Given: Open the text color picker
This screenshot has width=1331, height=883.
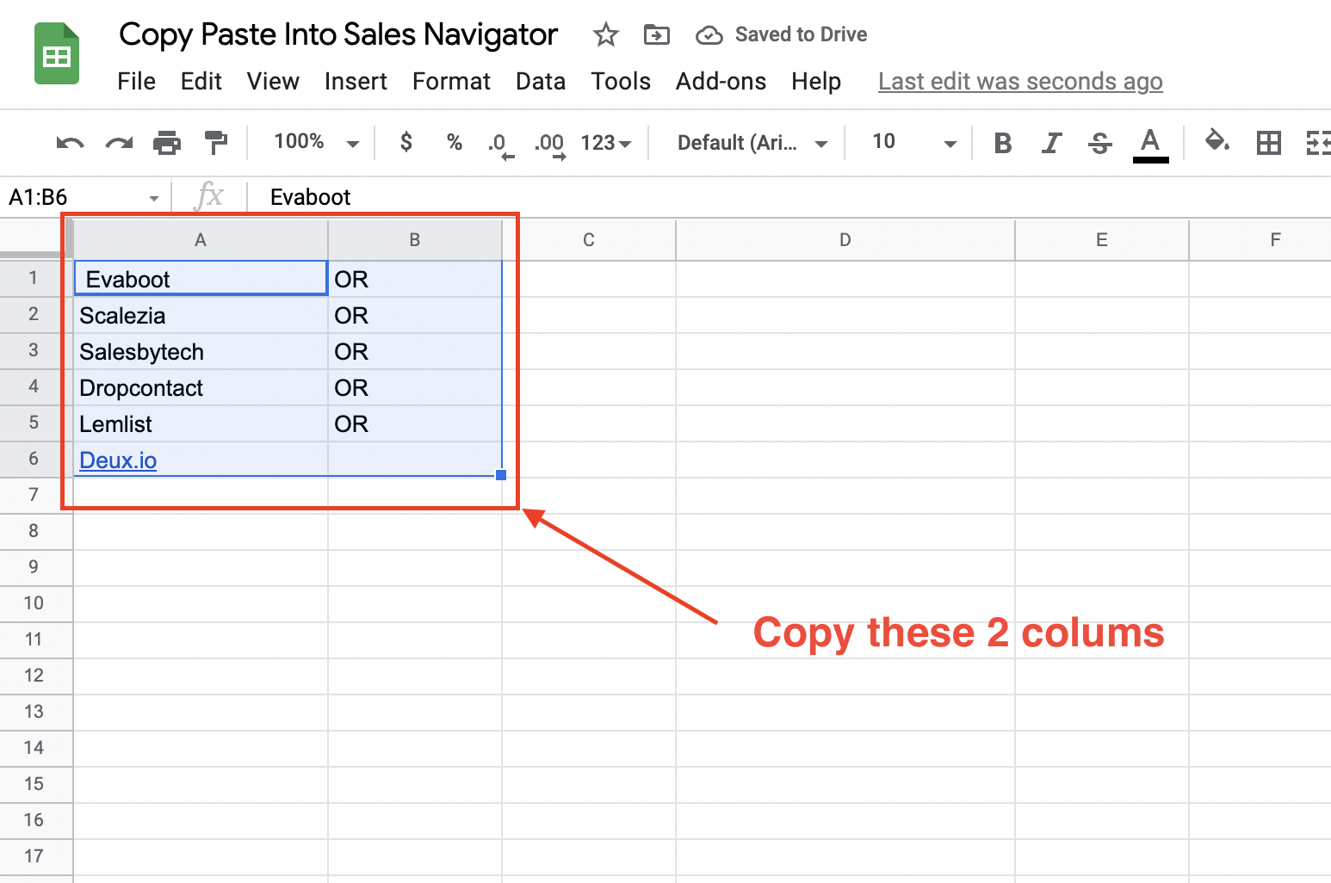Looking at the screenshot, I should pyautogui.click(x=1150, y=145).
